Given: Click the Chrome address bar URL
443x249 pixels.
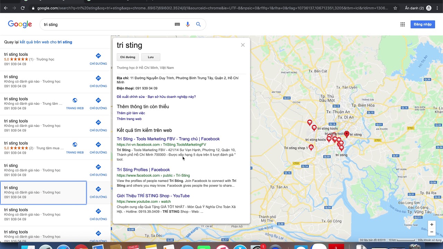Looking at the screenshot, I should pos(213,8).
